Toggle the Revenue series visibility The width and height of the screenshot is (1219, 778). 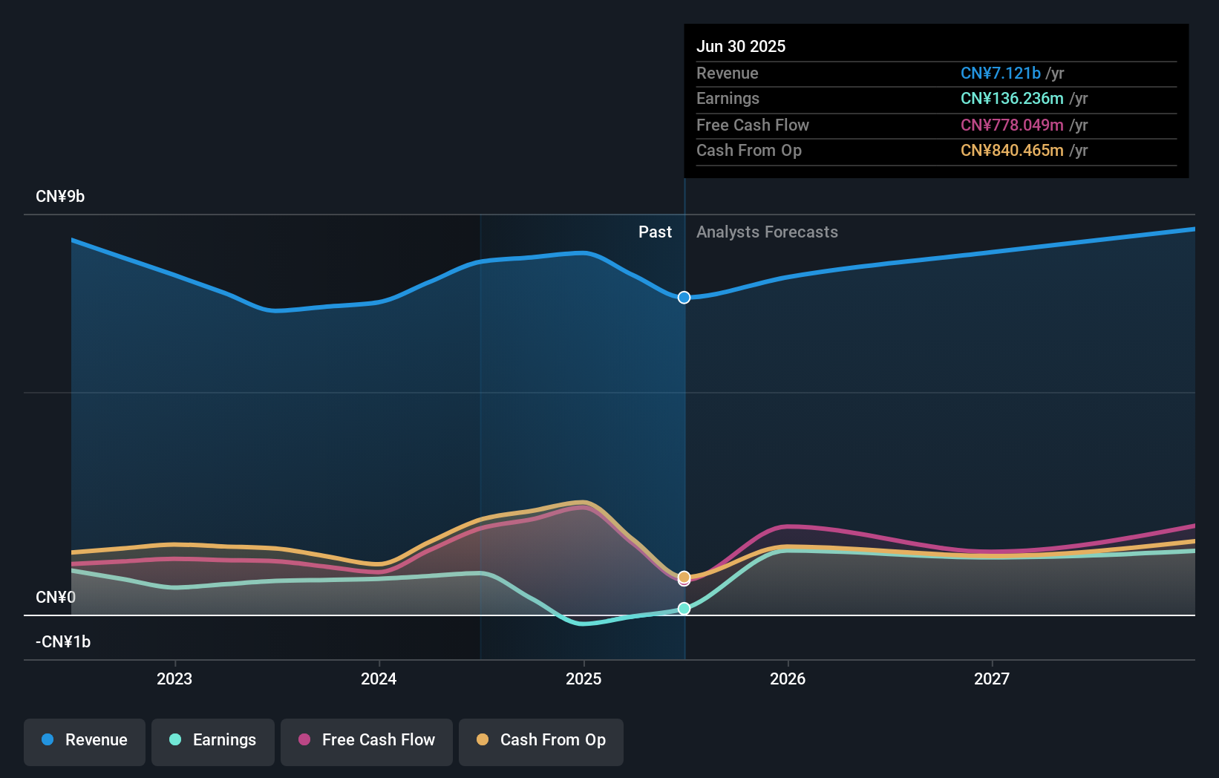tap(84, 742)
